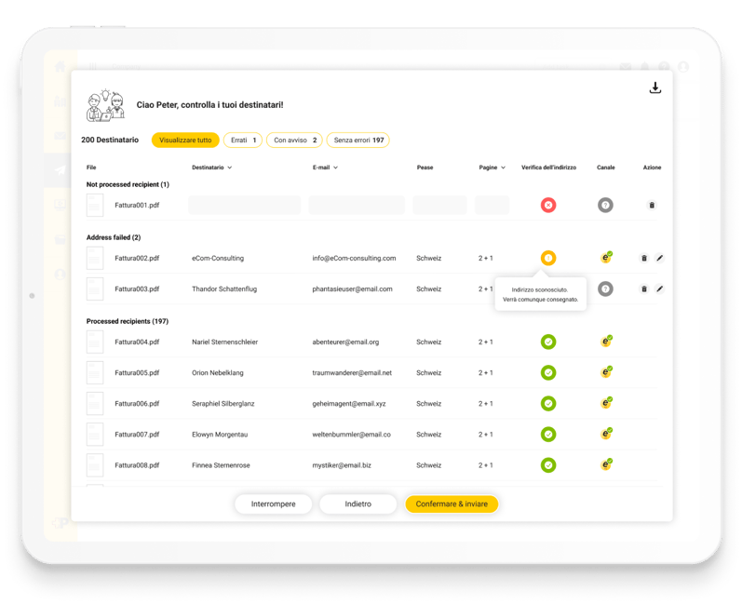Click the empty recipient field for Fattura001.pdf
Viewport: 742px width, 604px height.
coord(244,205)
